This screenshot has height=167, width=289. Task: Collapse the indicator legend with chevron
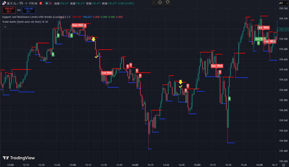tap(5, 27)
